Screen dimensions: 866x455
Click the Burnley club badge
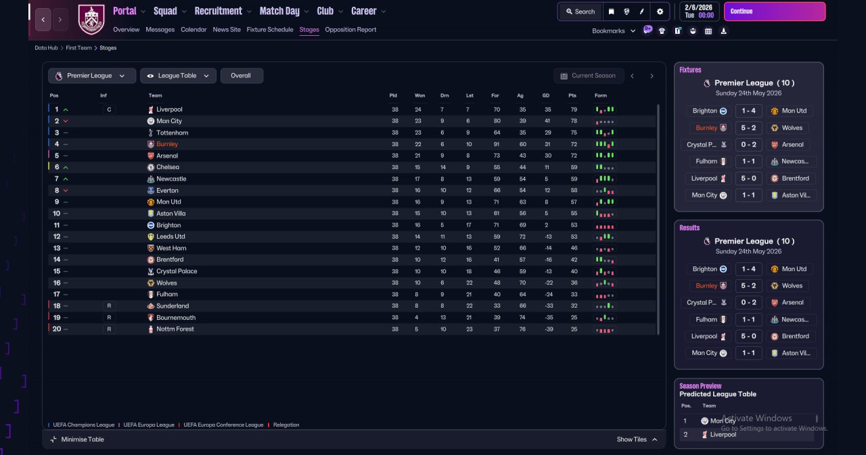point(91,20)
